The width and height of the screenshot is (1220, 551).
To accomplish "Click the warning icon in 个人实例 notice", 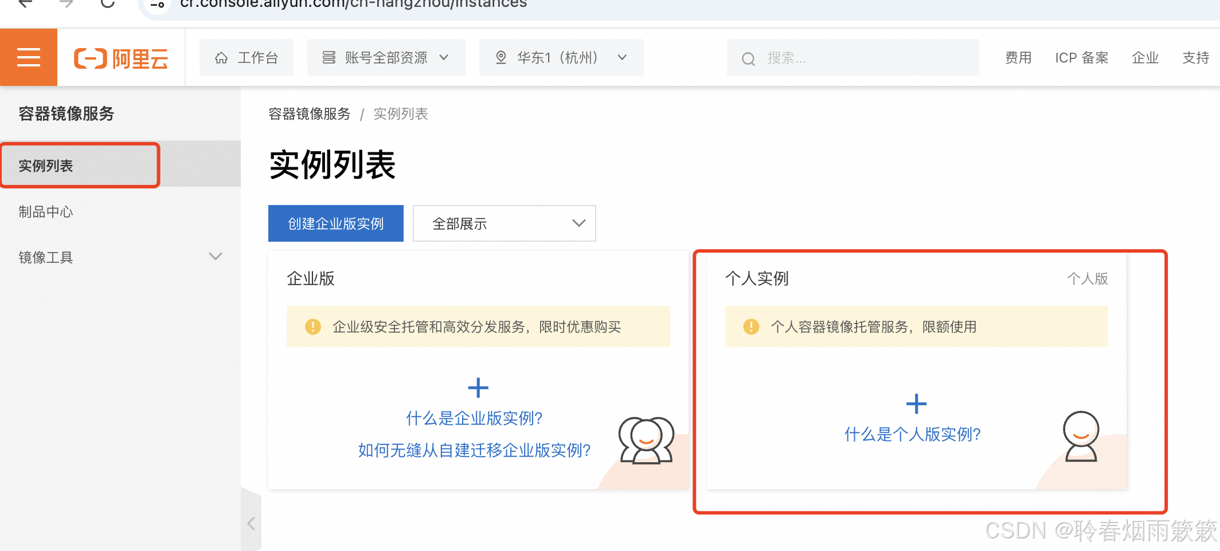I will [x=751, y=326].
